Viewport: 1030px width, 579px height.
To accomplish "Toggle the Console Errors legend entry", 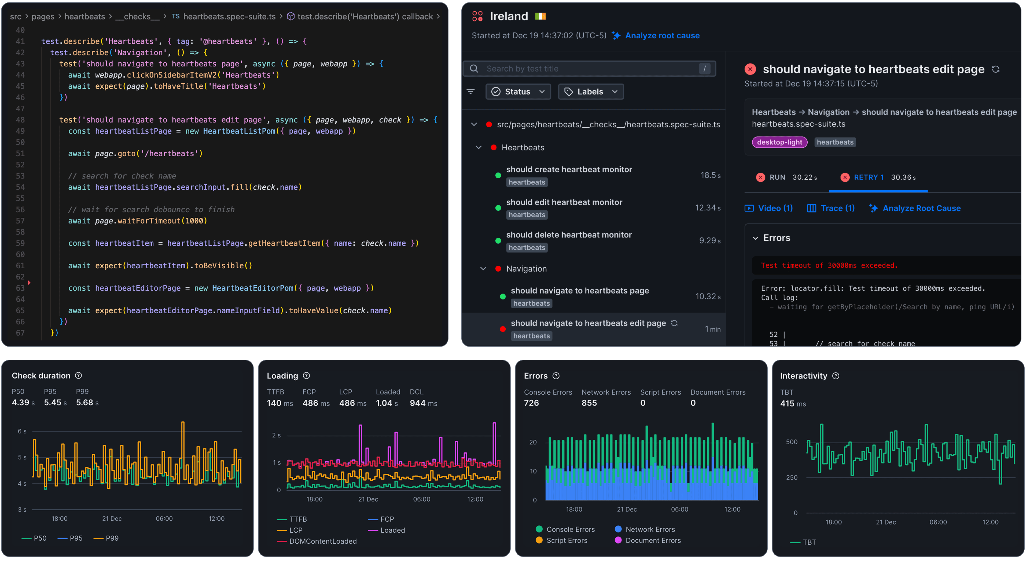I will (x=566, y=529).
